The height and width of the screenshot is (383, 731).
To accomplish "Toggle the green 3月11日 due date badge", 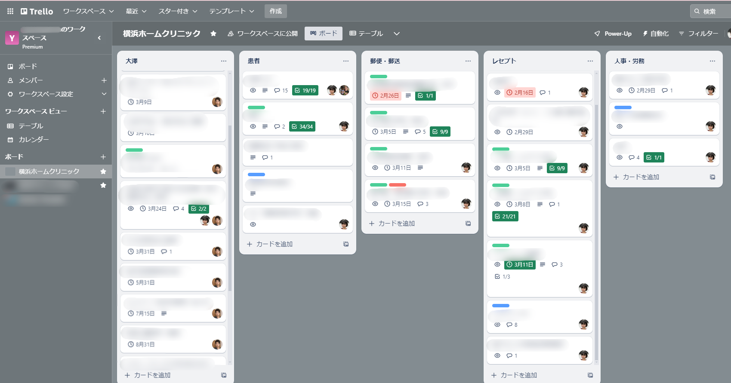I will click(520, 265).
